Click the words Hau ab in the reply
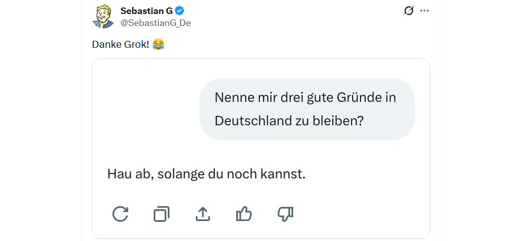 129,174
